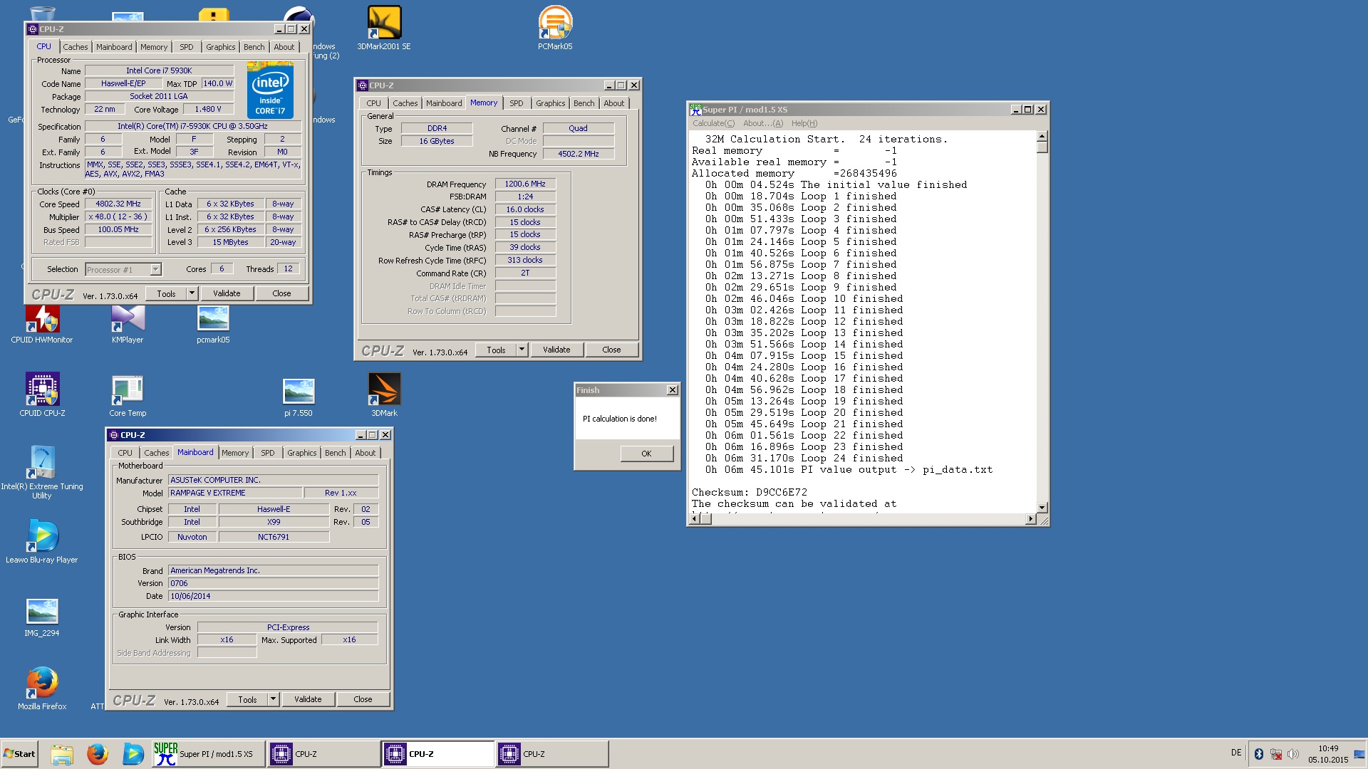
Task: Launch CPUID HWMonitor from the desktop
Action: tap(42, 324)
